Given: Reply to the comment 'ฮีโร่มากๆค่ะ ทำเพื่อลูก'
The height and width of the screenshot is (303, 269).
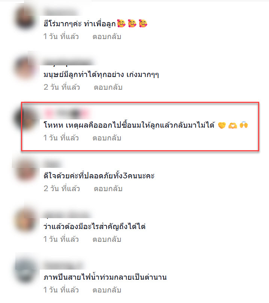Looking at the screenshot, I should click(x=107, y=36).
